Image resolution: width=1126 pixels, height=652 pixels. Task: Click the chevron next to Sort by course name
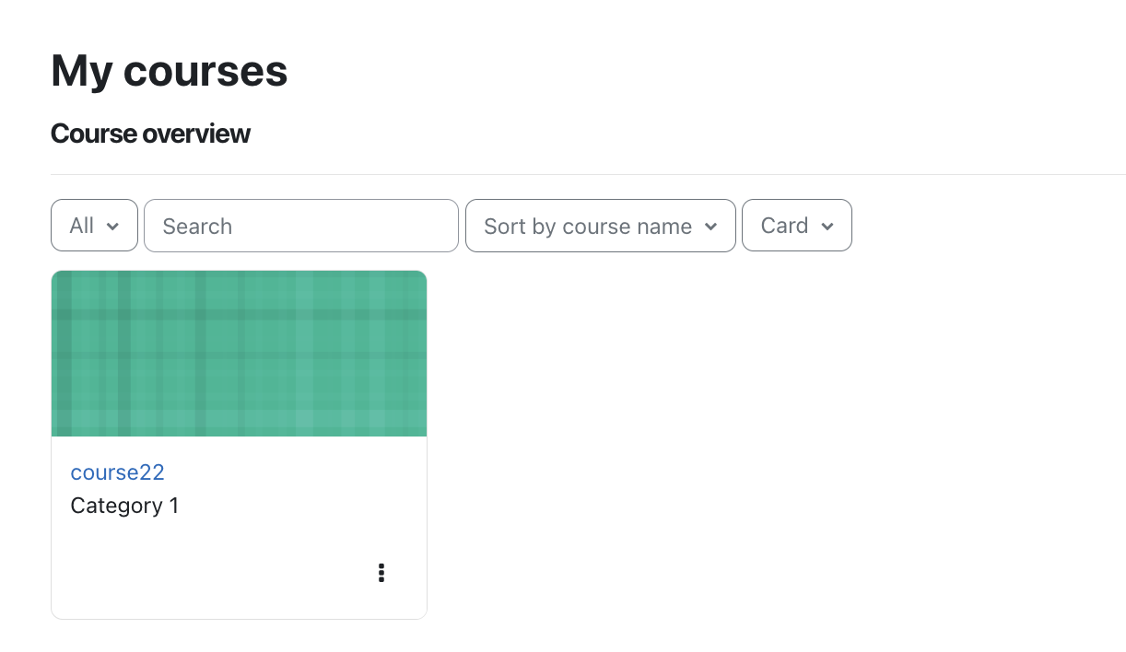click(x=710, y=227)
